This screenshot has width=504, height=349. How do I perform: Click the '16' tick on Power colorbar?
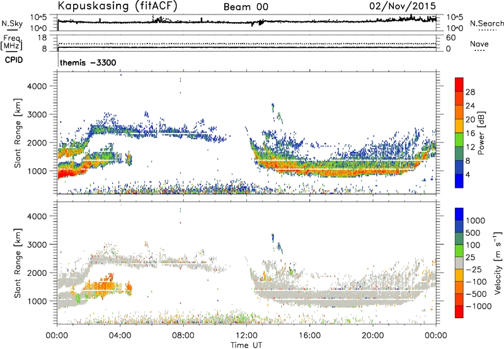coord(470,134)
